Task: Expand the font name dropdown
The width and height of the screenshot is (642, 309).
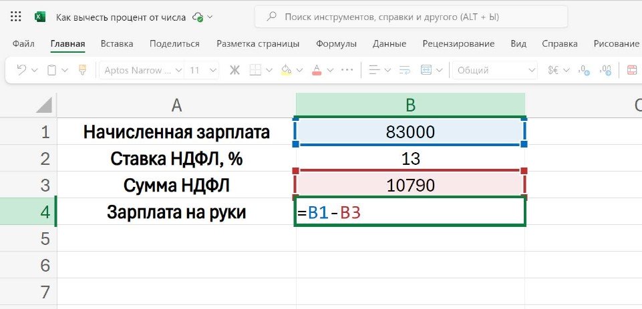Action: tap(177, 70)
